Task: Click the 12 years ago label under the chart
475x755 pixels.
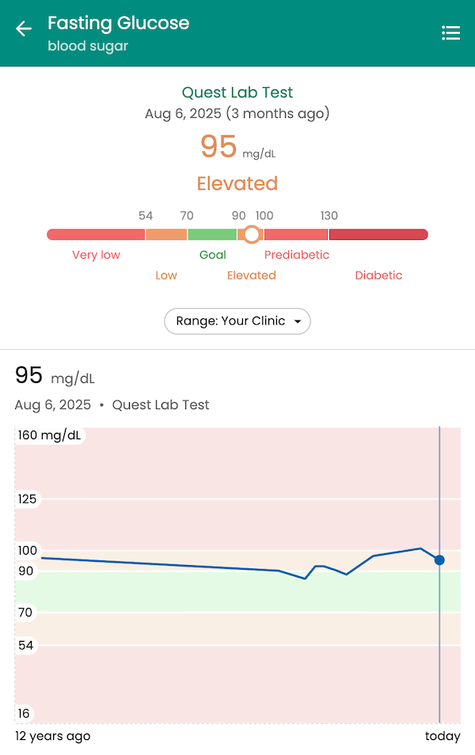Action: [51, 736]
